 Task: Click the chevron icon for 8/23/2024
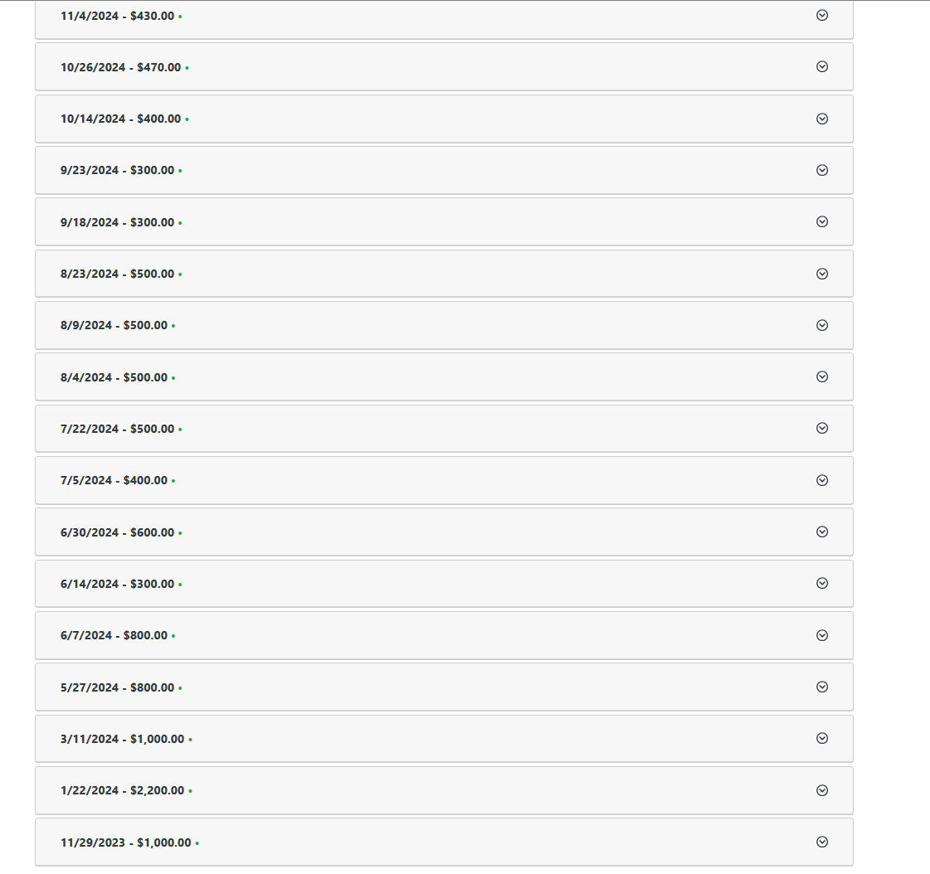pyautogui.click(x=822, y=274)
